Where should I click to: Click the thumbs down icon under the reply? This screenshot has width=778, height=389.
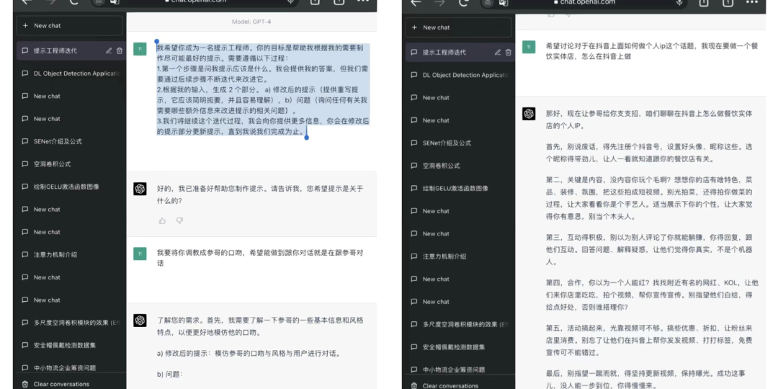[x=179, y=221]
